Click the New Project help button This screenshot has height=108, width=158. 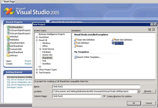(152, 24)
